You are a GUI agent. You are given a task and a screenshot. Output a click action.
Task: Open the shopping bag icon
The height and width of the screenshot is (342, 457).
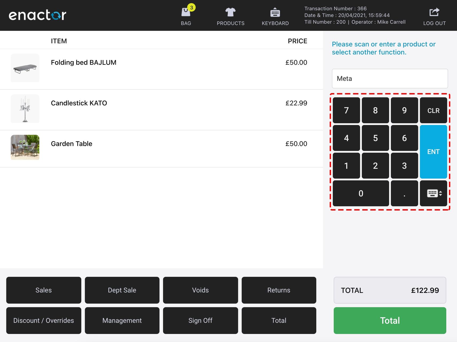(186, 13)
